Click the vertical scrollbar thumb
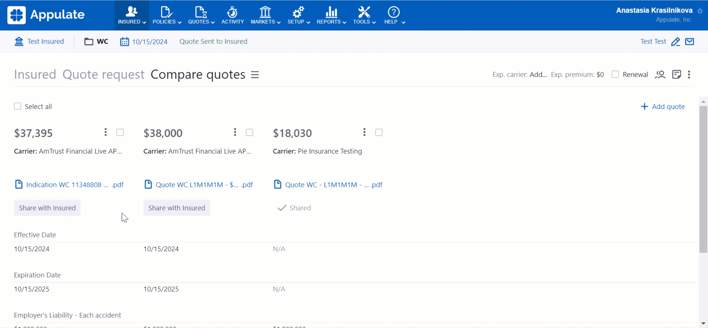 [703, 177]
